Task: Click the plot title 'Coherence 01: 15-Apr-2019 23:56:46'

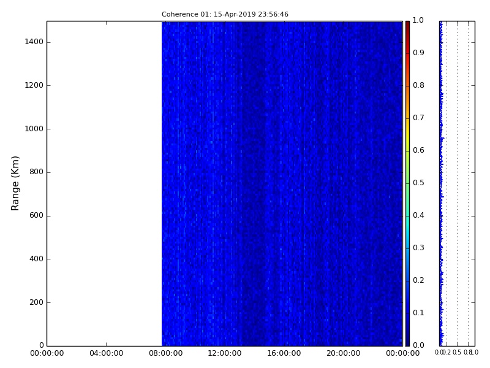Action: pos(225,14)
